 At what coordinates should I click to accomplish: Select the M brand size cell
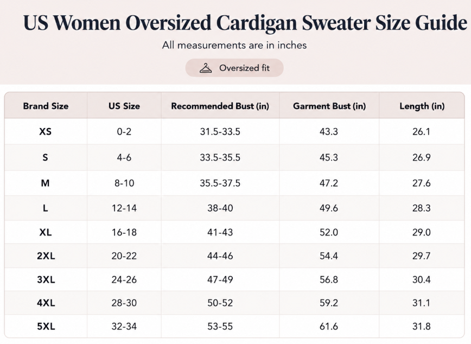[x=46, y=183]
